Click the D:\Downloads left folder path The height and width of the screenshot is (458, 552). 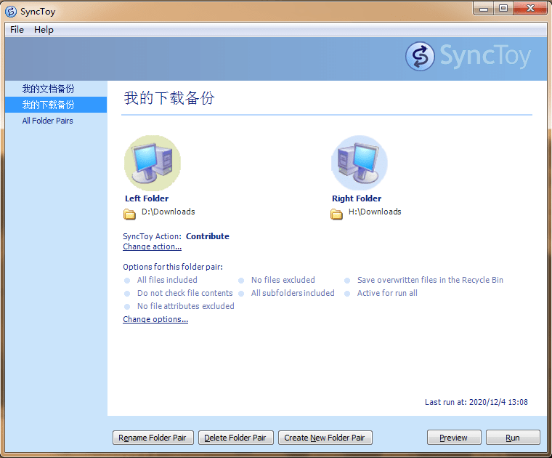coord(169,212)
